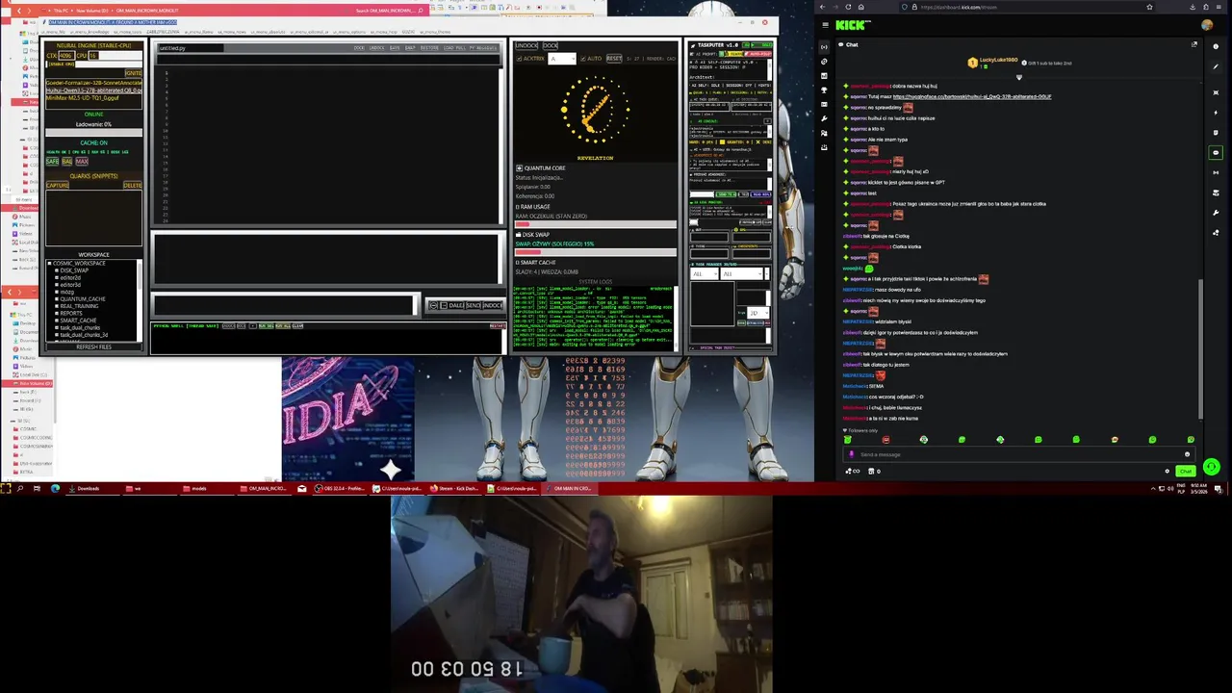
Task: Click the Ladowanie loading progress bar
Action: click(x=93, y=133)
